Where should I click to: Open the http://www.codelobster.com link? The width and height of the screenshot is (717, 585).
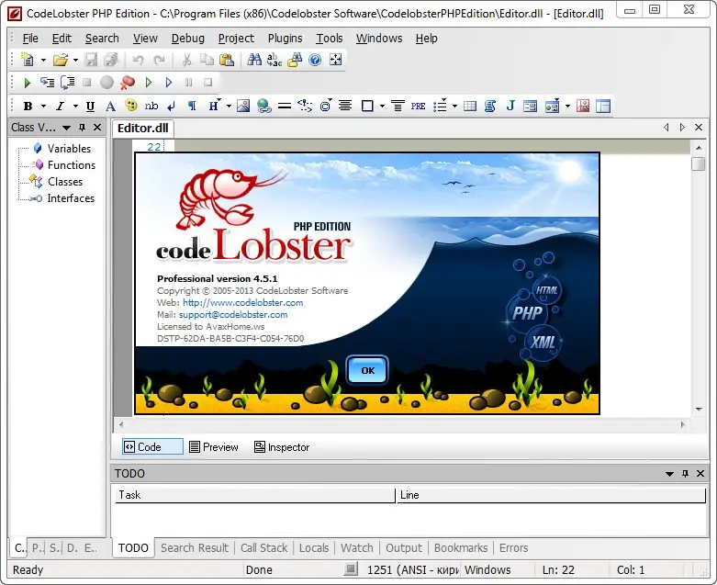coord(242,302)
